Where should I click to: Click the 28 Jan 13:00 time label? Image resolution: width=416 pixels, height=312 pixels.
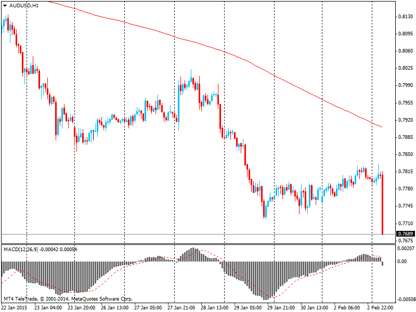[x=215, y=307]
